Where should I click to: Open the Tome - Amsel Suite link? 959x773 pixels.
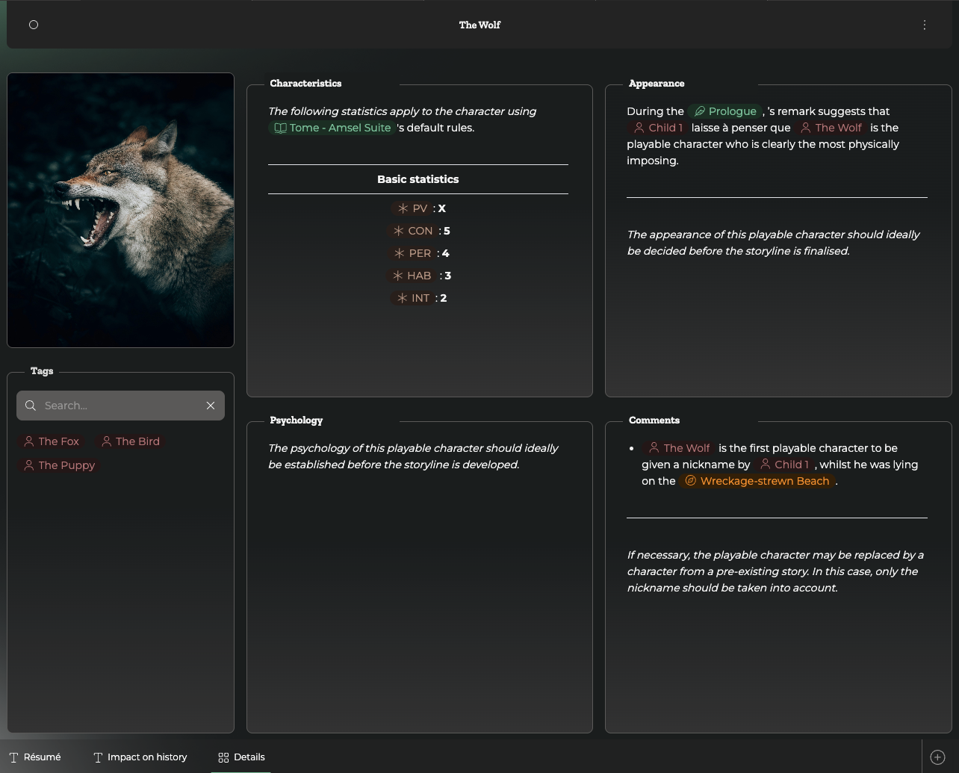(332, 128)
